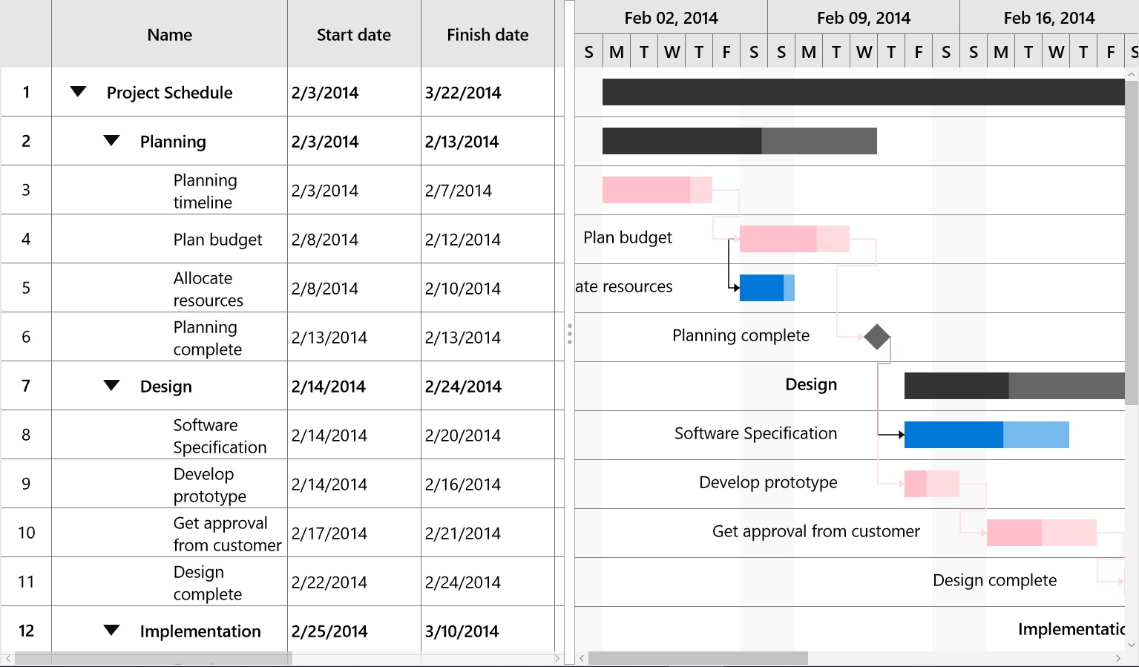Click the chart scroll-down arrow
This screenshot has height=667, width=1139.
point(1132,645)
